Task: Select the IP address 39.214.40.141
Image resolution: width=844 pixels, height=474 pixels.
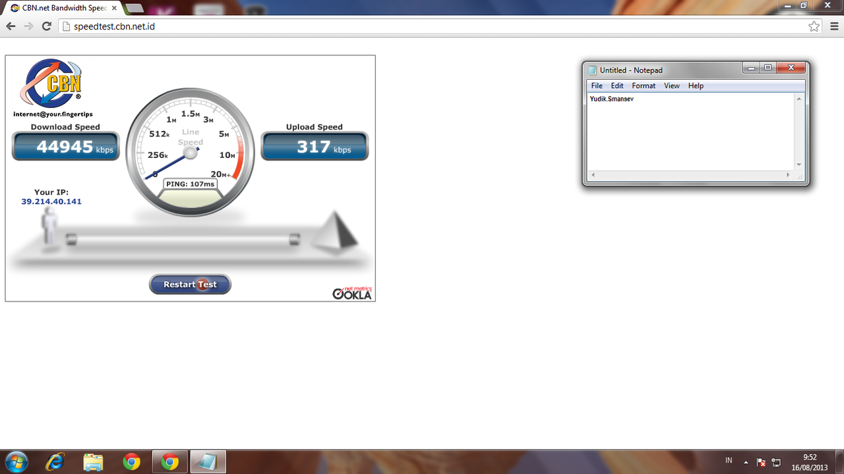Action: click(51, 201)
